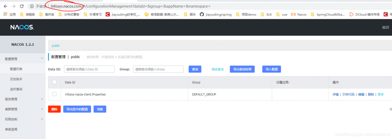Viewport: 392px width, 139px height.
Task: Click the browser back arrow
Action: [x=6, y=6]
